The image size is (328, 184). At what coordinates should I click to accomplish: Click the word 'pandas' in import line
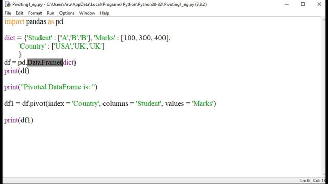[x=36, y=21]
